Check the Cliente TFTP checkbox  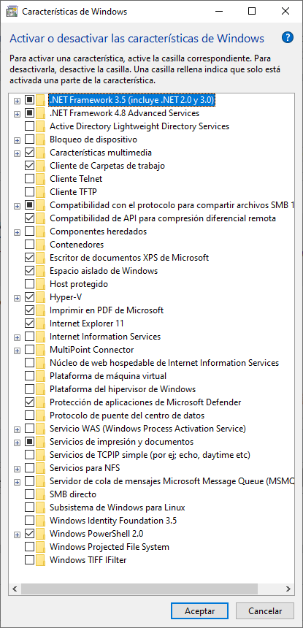tap(30, 192)
